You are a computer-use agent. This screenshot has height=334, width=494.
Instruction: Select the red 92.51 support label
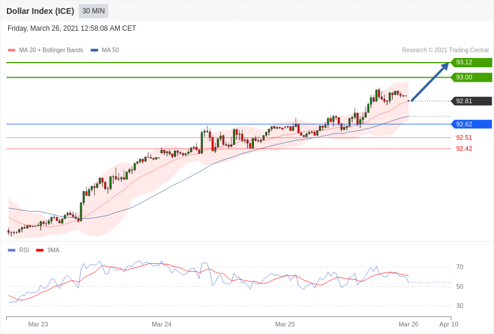click(x=464, y=137)
